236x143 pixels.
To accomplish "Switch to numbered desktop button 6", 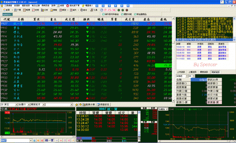I will [128, 6].
